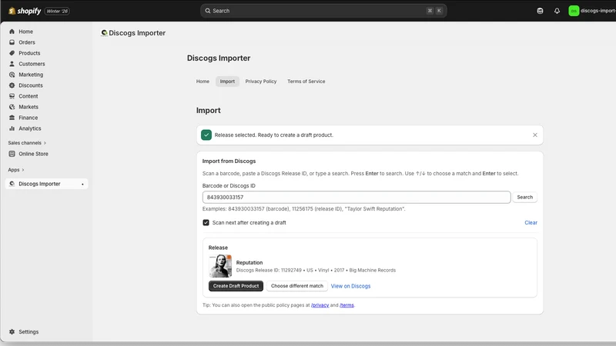Open the Finance section

pyautogui.click(x=28, y=118)
